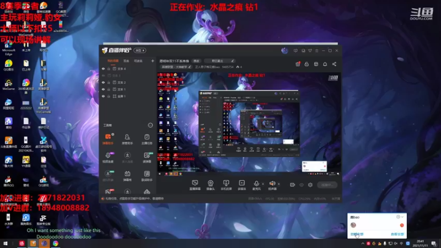This screenshot has height=248, width=441.
Task: Switch to the third scene tab
Action: point(138,61)
